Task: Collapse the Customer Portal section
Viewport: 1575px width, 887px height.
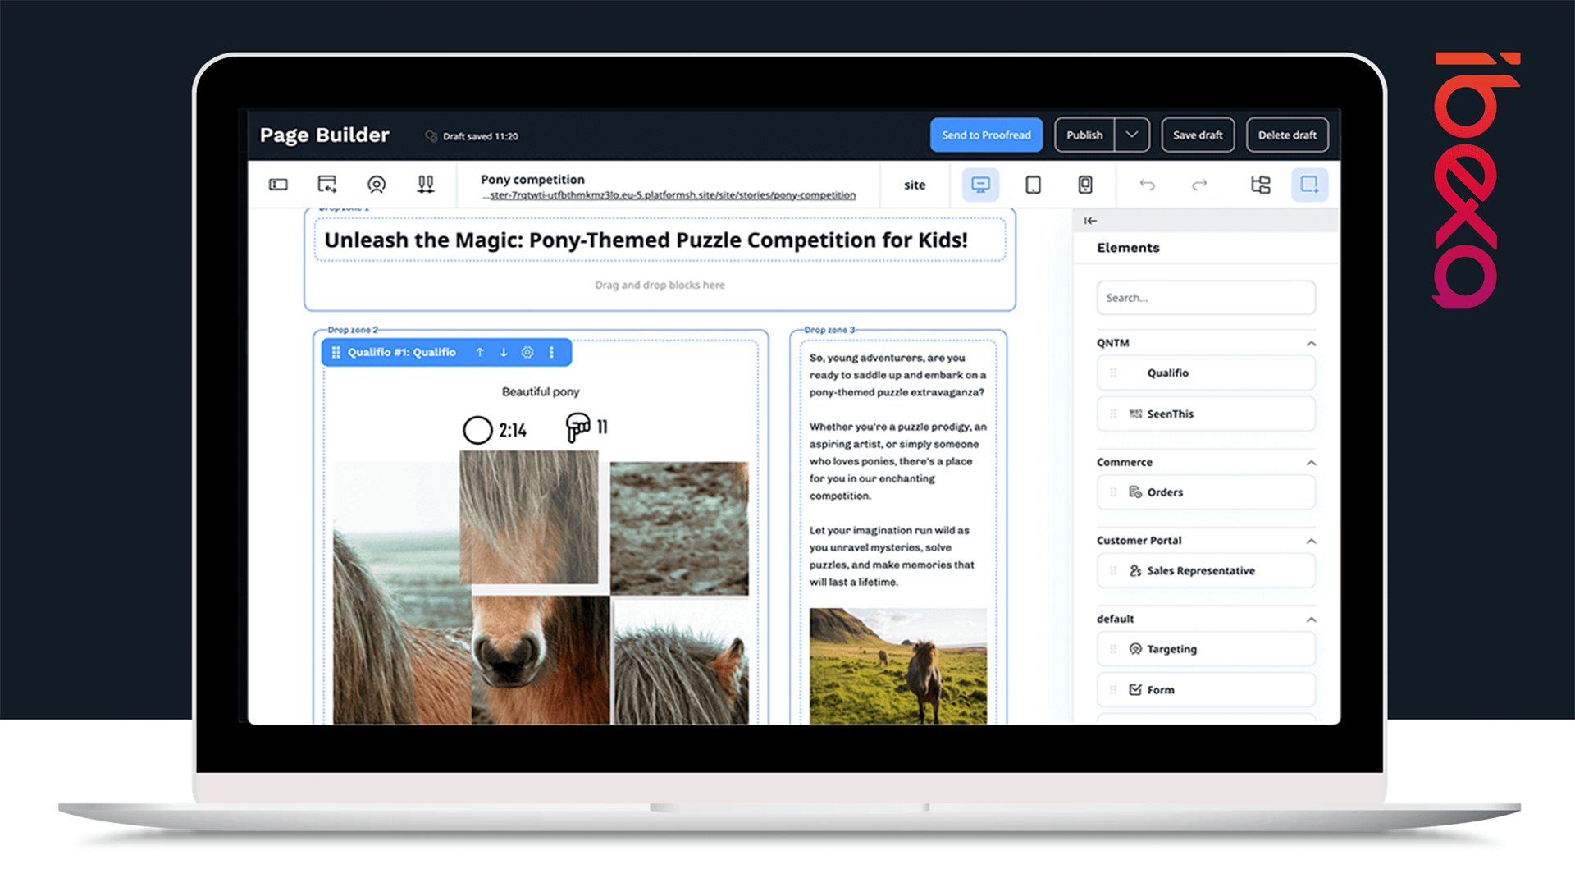Action: 1311,542
